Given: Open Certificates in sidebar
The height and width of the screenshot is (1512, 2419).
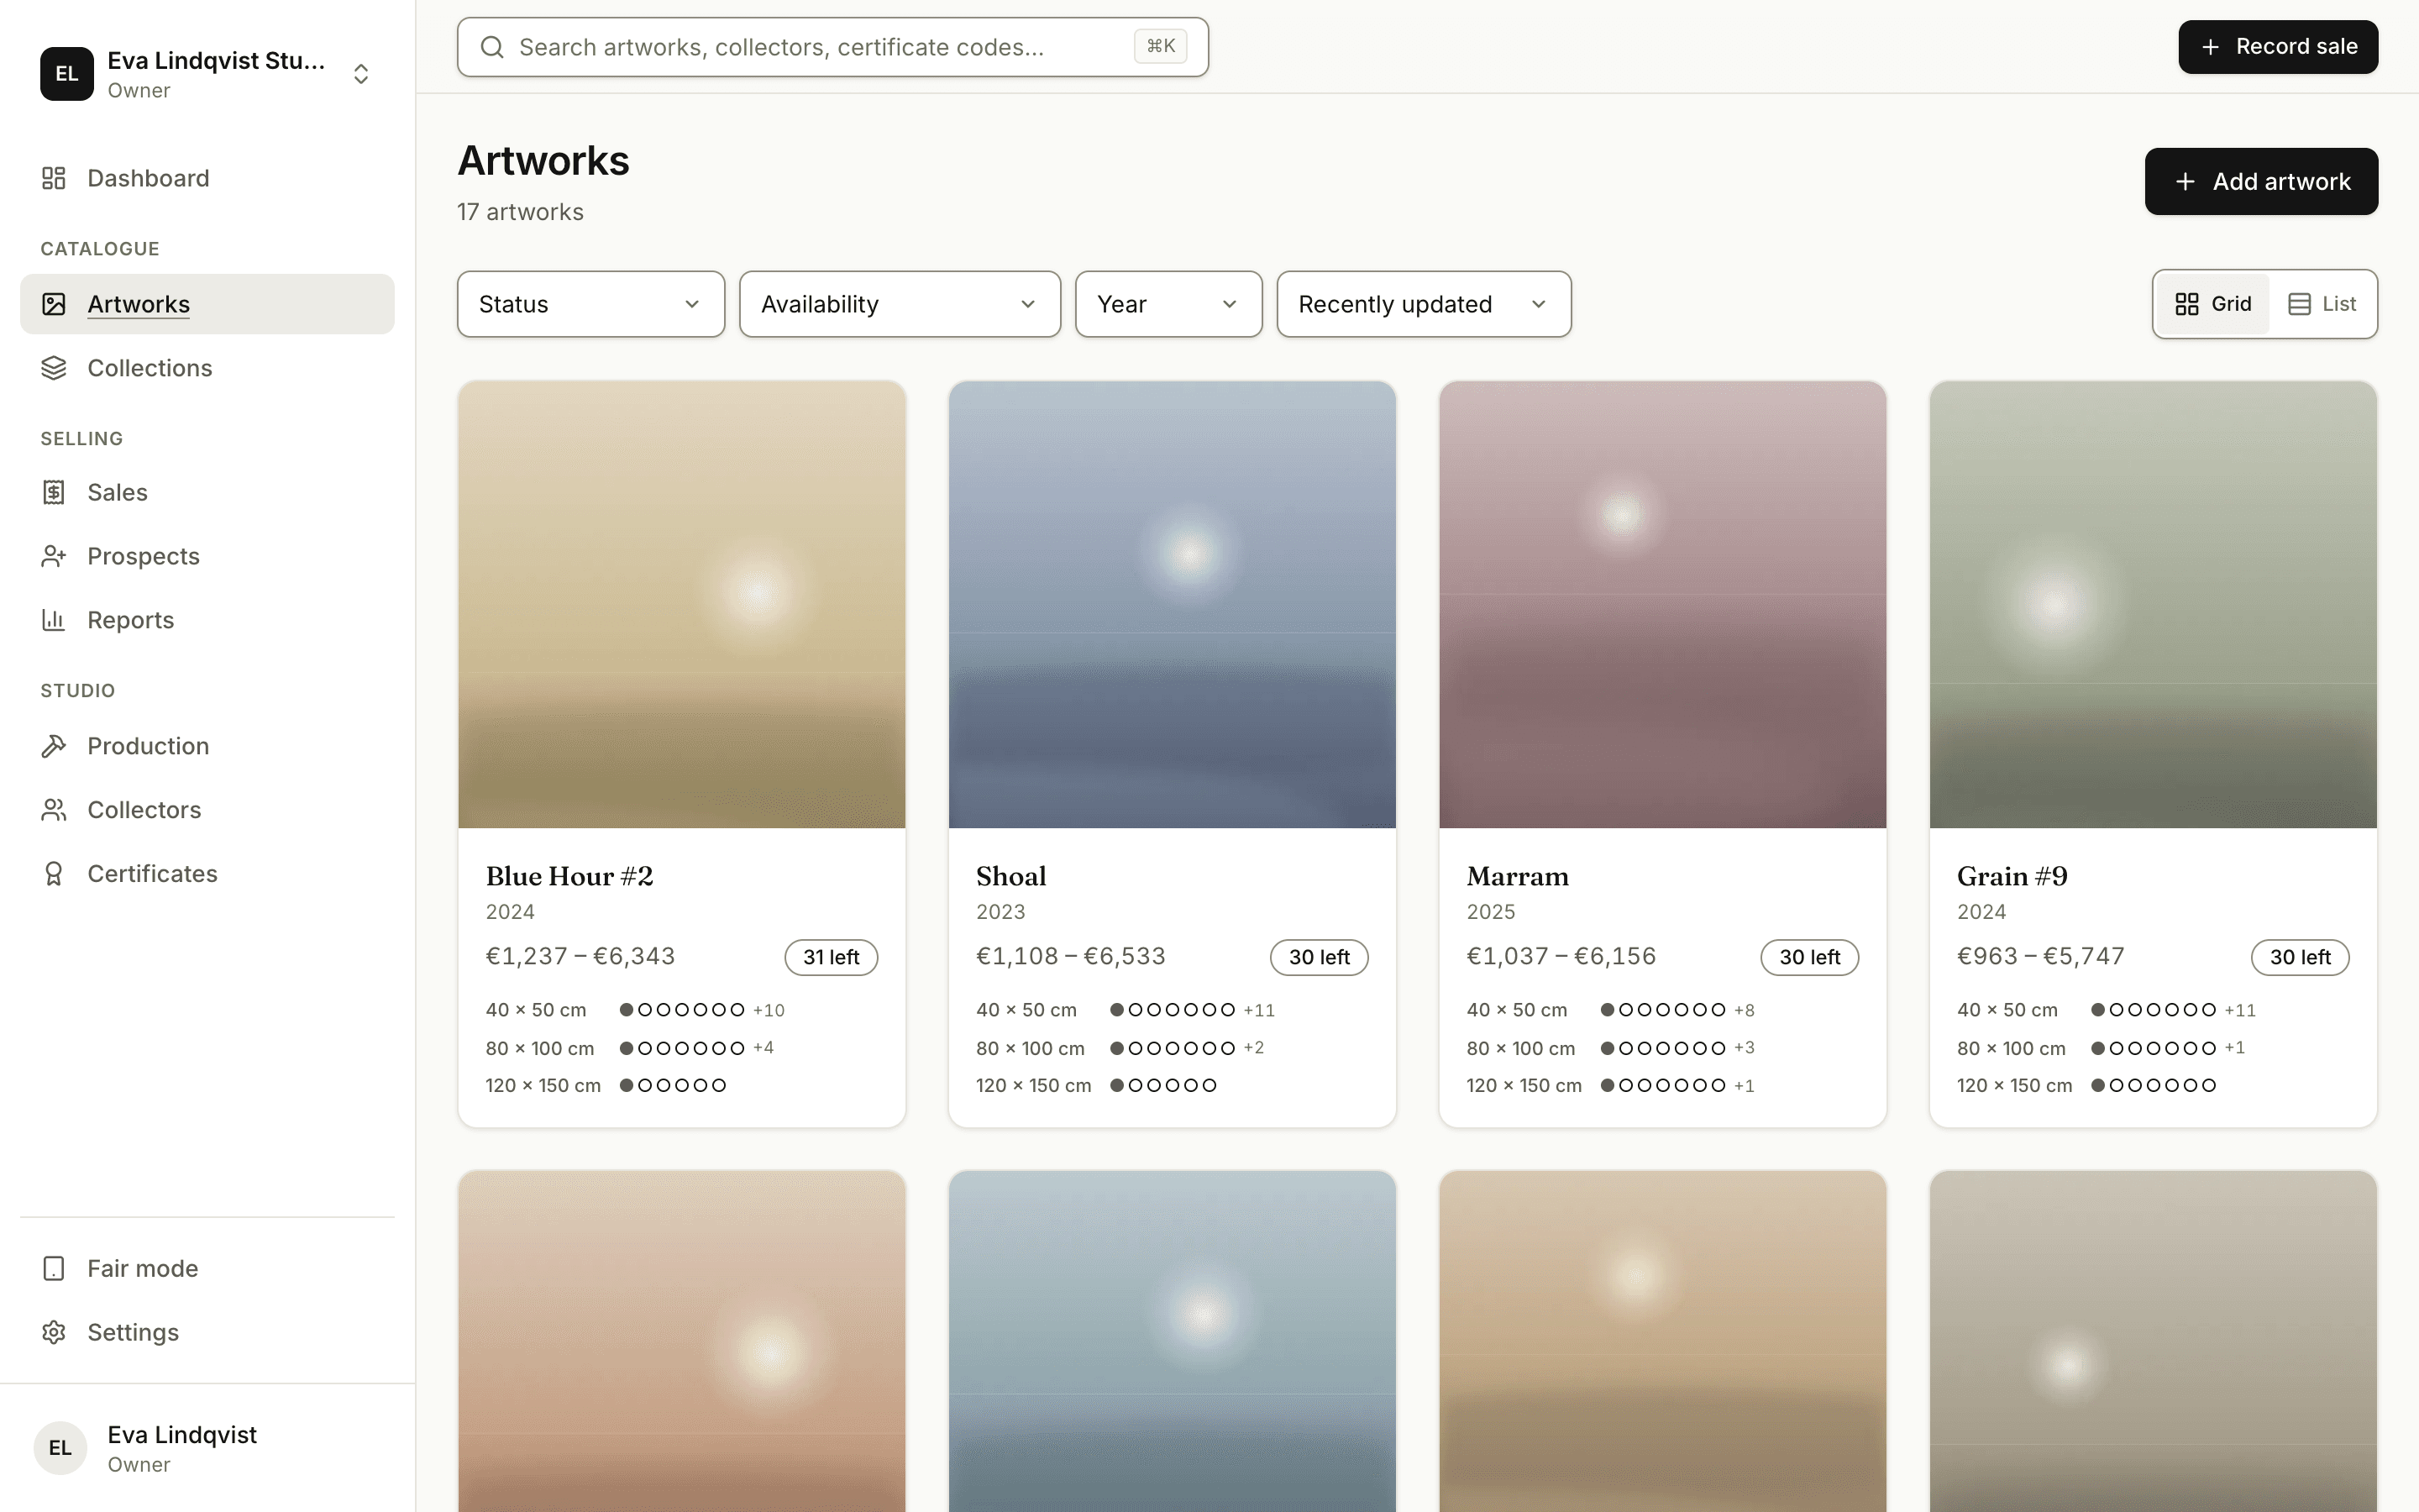Looking at the screenshot, I should point(207,874).
